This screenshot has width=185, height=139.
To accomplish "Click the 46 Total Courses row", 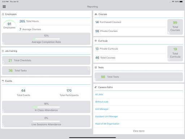I will (130, 58).
